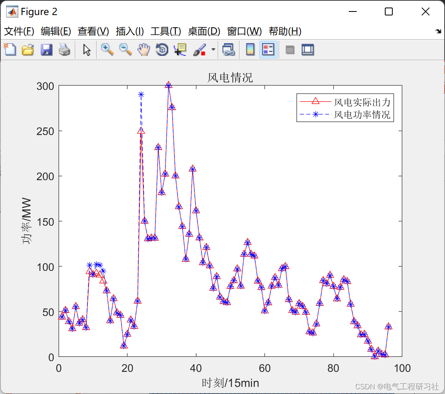
Task: Activate the Zoom In magnifier tool
Action: (x=107, y=49)
